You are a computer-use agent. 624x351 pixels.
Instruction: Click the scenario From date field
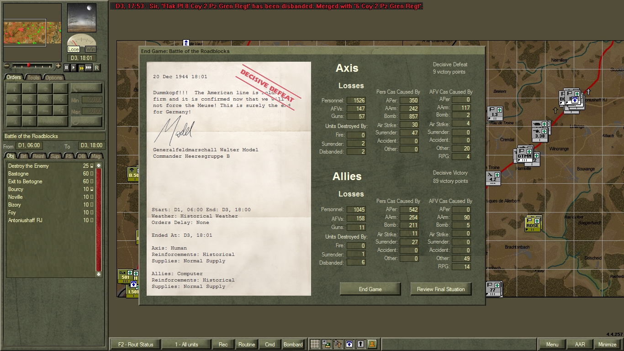tap(30, 146)
